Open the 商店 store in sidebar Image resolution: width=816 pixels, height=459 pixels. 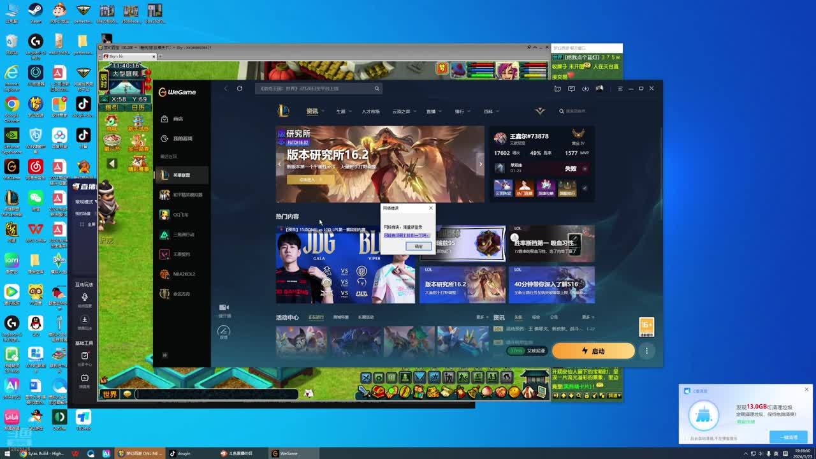[x=177, y=119]
